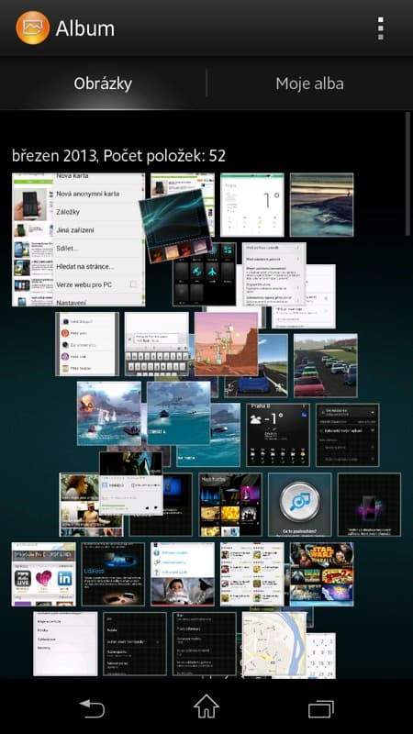Tap the Android back navigation icon

pyautogui.click(x=92, y=707)
